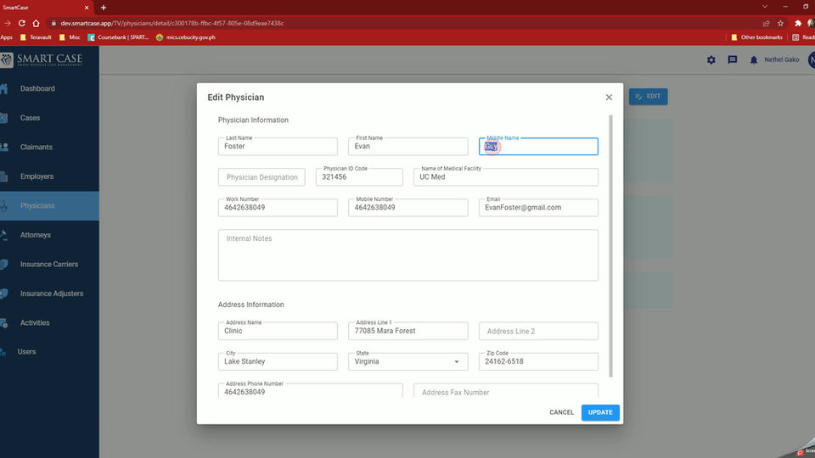Open the browser extensions puzzle icon
This screenshot has width=815, height=458.
pos(798,23)
